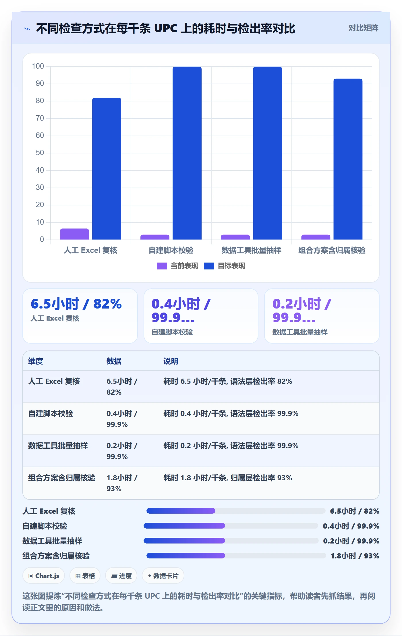Click the 1.8小时 / 93% progress value
This screenshot has height=636, width=402.
(355, 556)
